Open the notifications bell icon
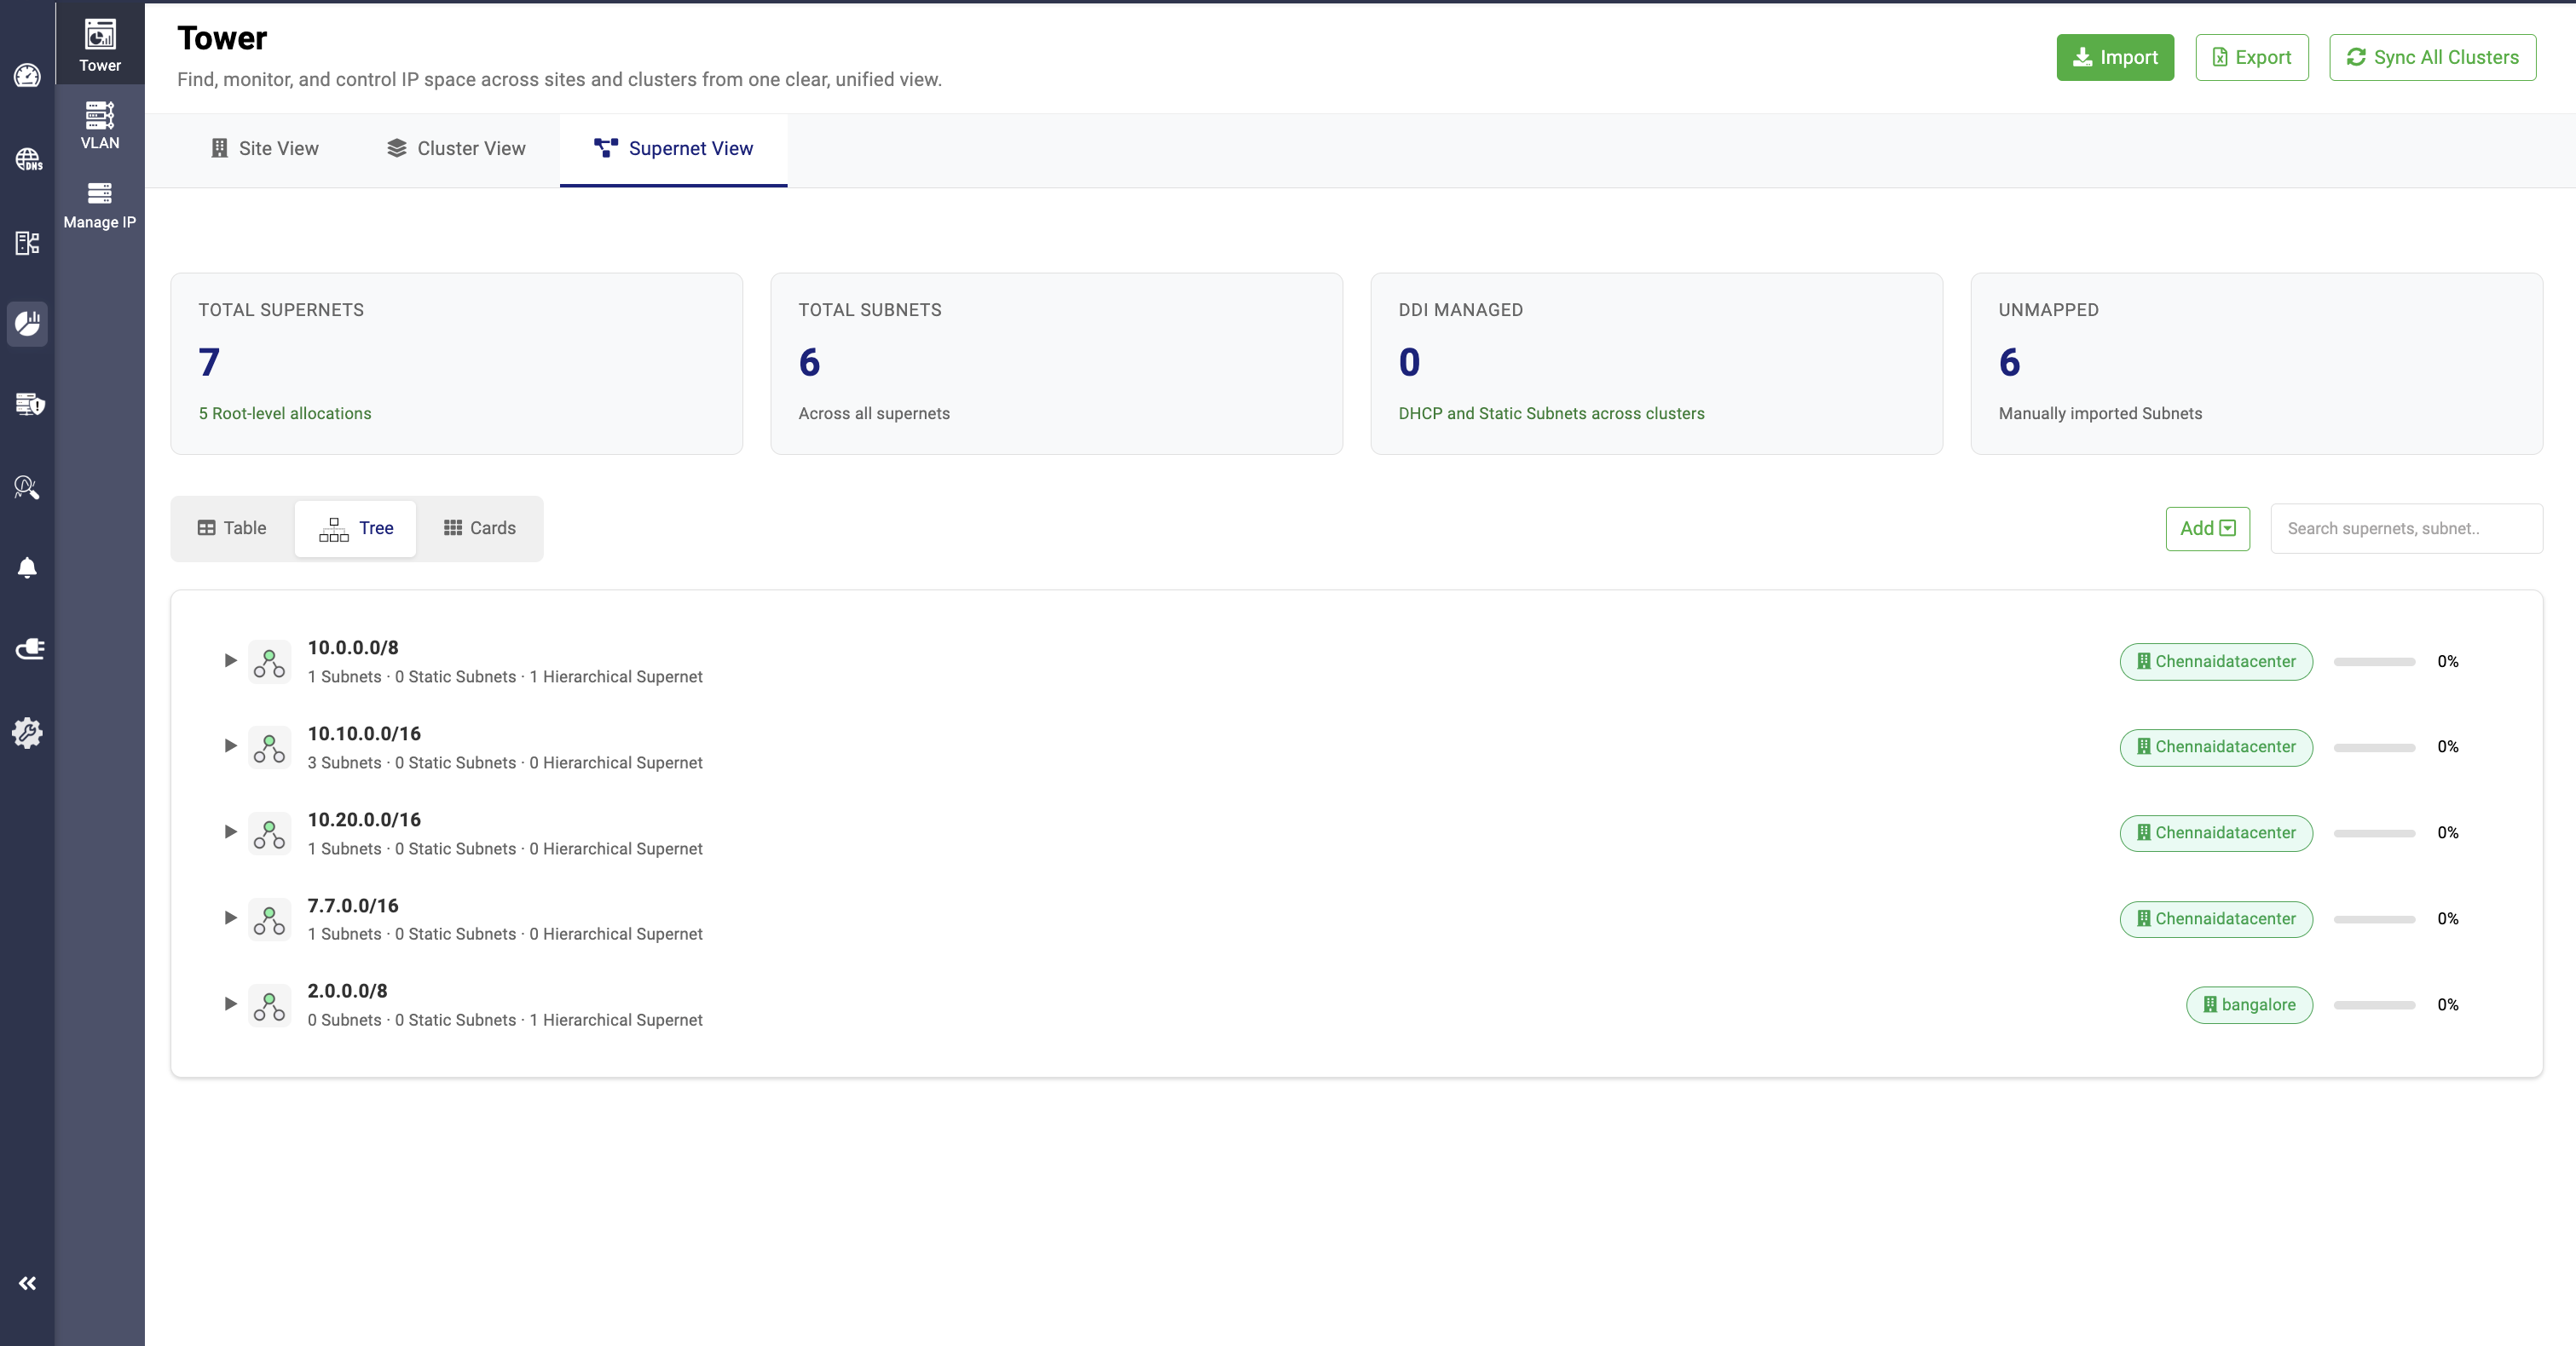This screenshot has height=1346, width=2576. point(27,567)
